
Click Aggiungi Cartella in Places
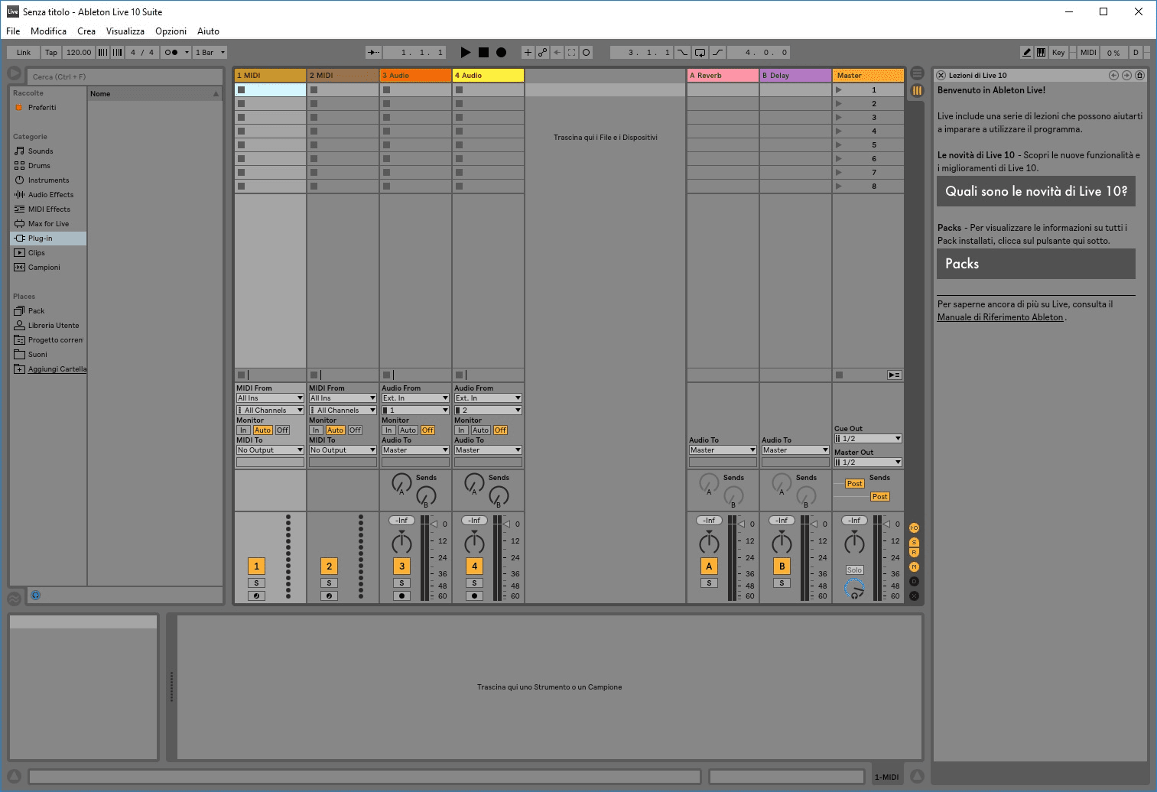[x=57, y=369]
